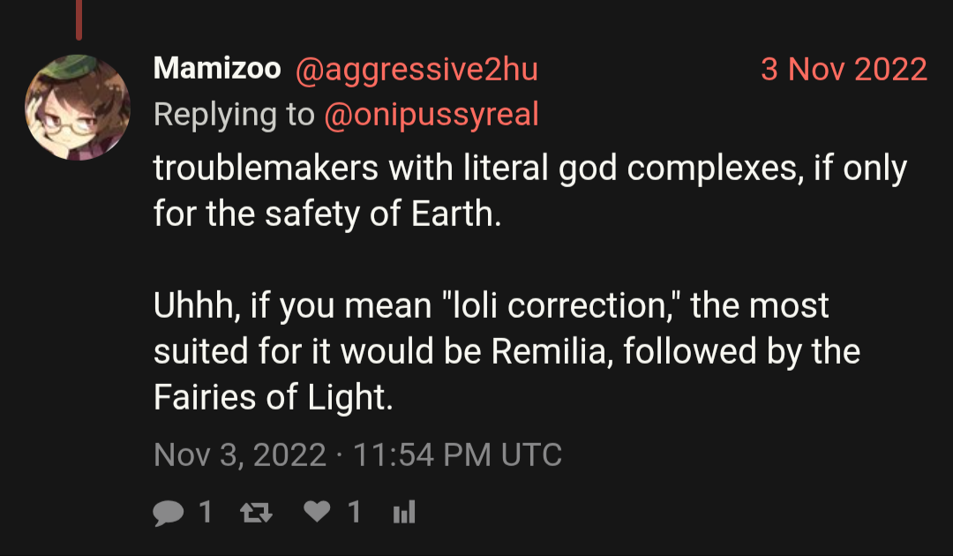The width and height of the screenshot is (953, 556).
Task: Click the red thread line above avatar
Action: click(79, 19)
